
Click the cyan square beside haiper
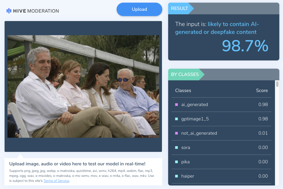[176, 176]
